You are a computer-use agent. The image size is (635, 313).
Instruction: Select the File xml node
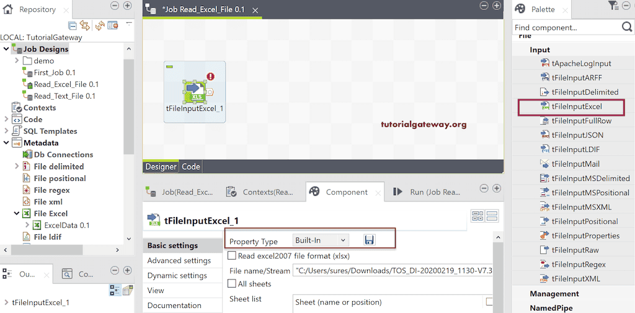click(x=43, y=201)
